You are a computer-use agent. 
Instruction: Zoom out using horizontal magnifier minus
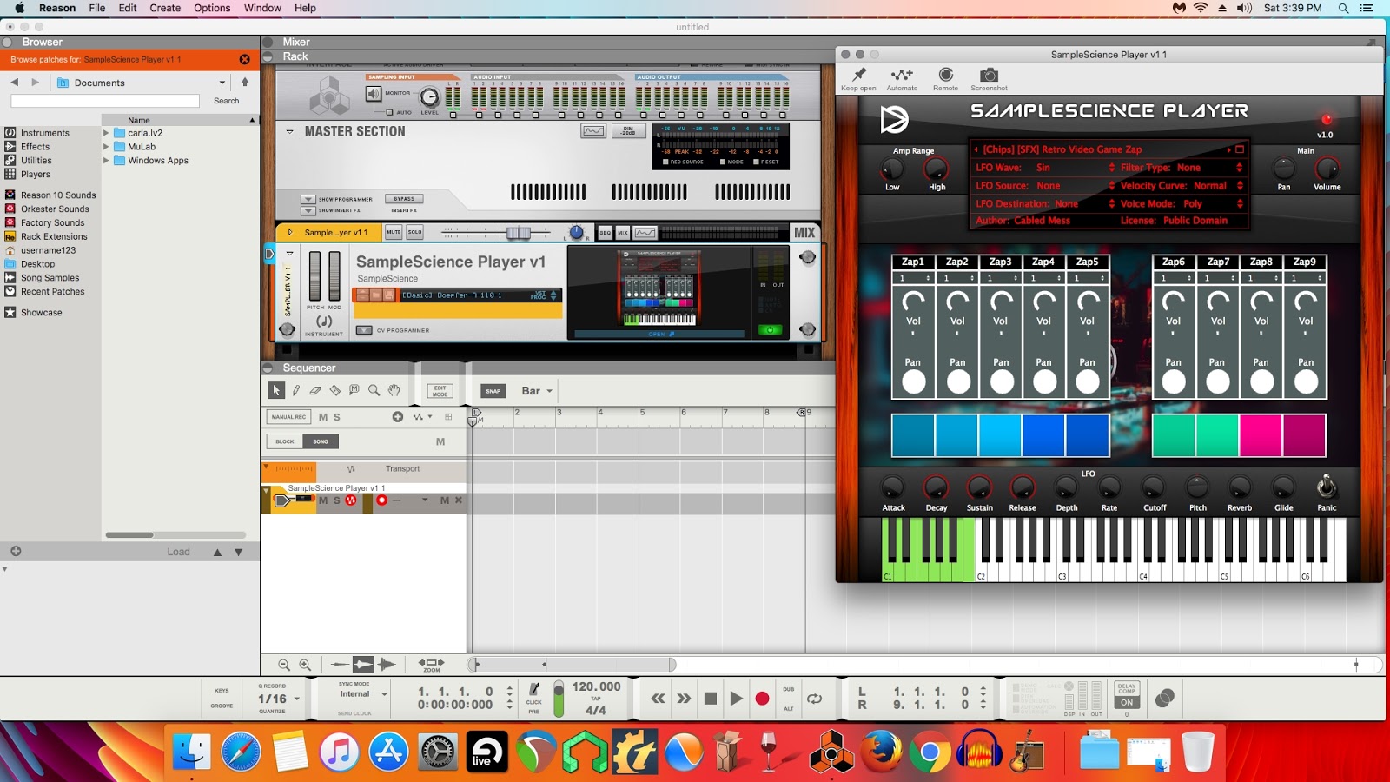tap(284, 665)
